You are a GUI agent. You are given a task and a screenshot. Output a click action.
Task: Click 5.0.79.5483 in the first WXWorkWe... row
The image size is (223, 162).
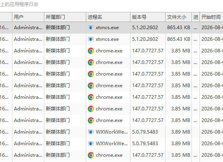pyautogui.click(x=145, y=132)
